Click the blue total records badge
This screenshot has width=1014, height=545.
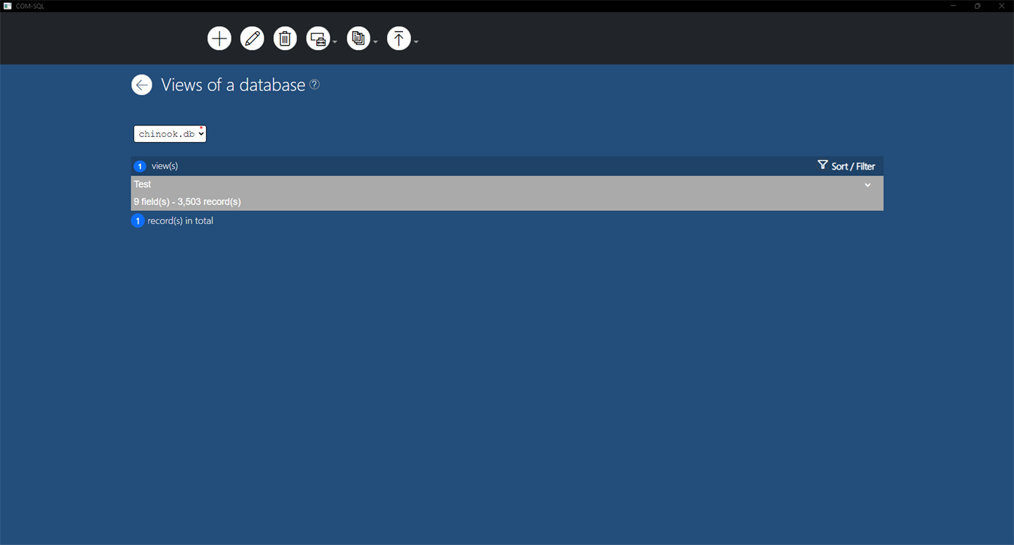[x=138, y=221]
